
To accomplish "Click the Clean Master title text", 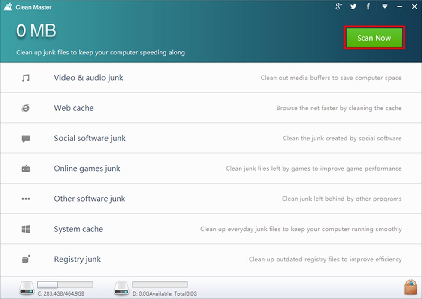I will click(x=33, y=7).
